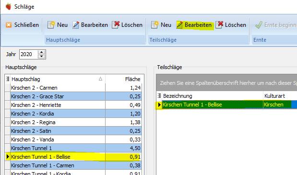Decrease Jahr value with down arrow
The height and width of the screenshot is (175, 297).
click(x=41, y=57)
